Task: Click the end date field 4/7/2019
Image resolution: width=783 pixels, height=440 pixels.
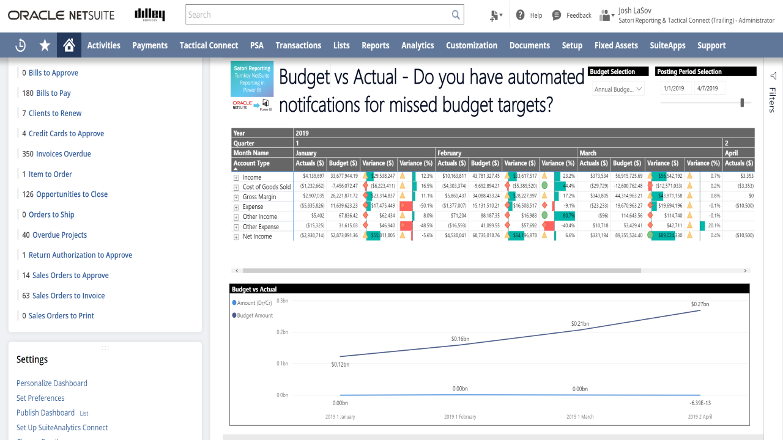Action: coord(710,88)
